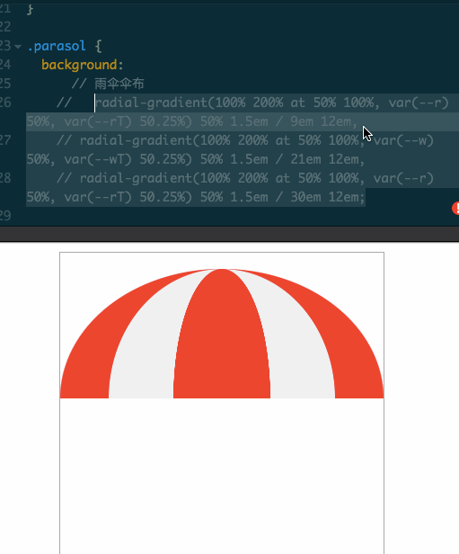Click the 9em 12em value on line 26

pos(321,121)
